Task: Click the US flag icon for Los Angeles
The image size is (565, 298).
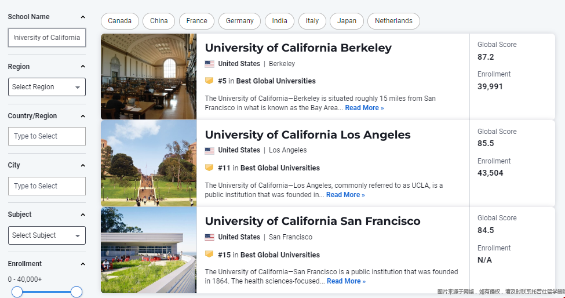Action: click(209, 151)
